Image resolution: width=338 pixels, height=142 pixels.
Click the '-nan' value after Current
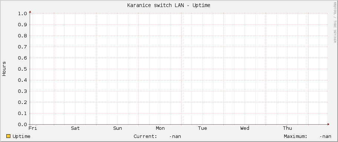(175, 136)
